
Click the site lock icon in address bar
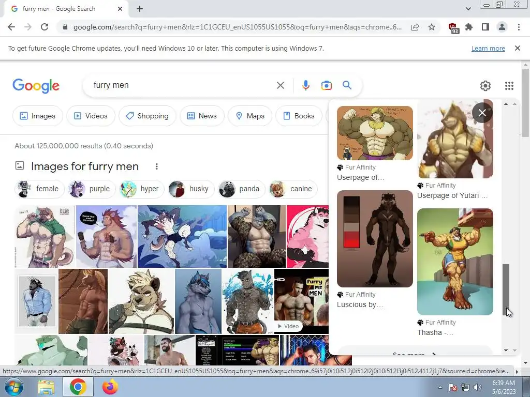pos(65,27)
